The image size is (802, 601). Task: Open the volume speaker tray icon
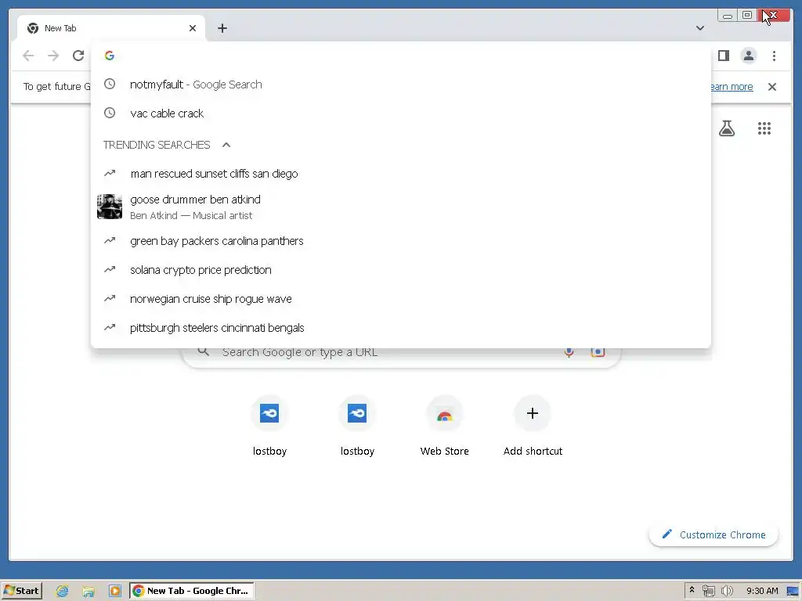(726, 591)
